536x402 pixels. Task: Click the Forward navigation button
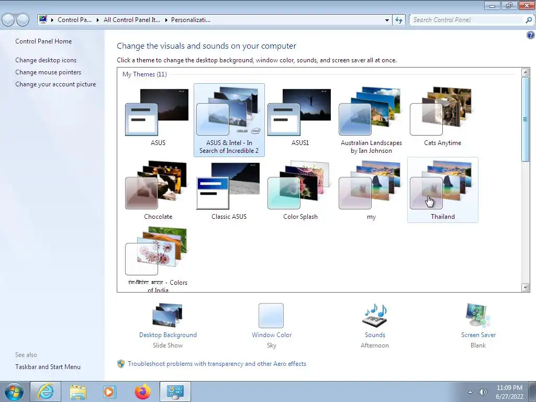click(x=23, y=20)
